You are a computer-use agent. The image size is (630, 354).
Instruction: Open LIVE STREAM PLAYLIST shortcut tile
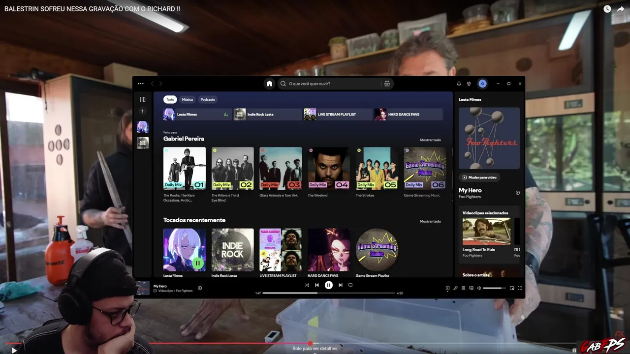338,115
